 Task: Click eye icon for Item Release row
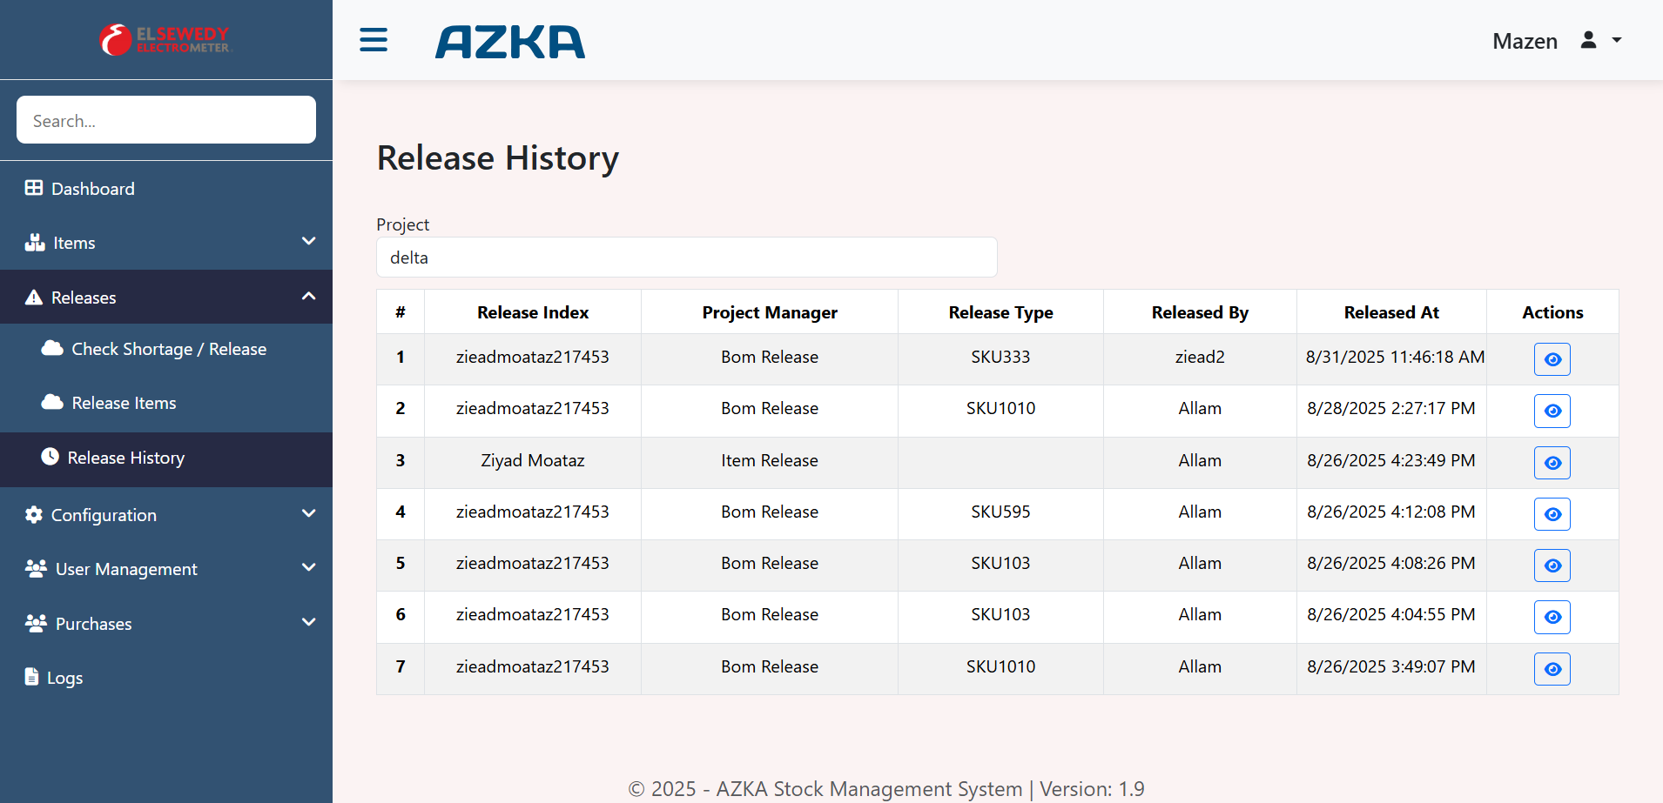1552,463
